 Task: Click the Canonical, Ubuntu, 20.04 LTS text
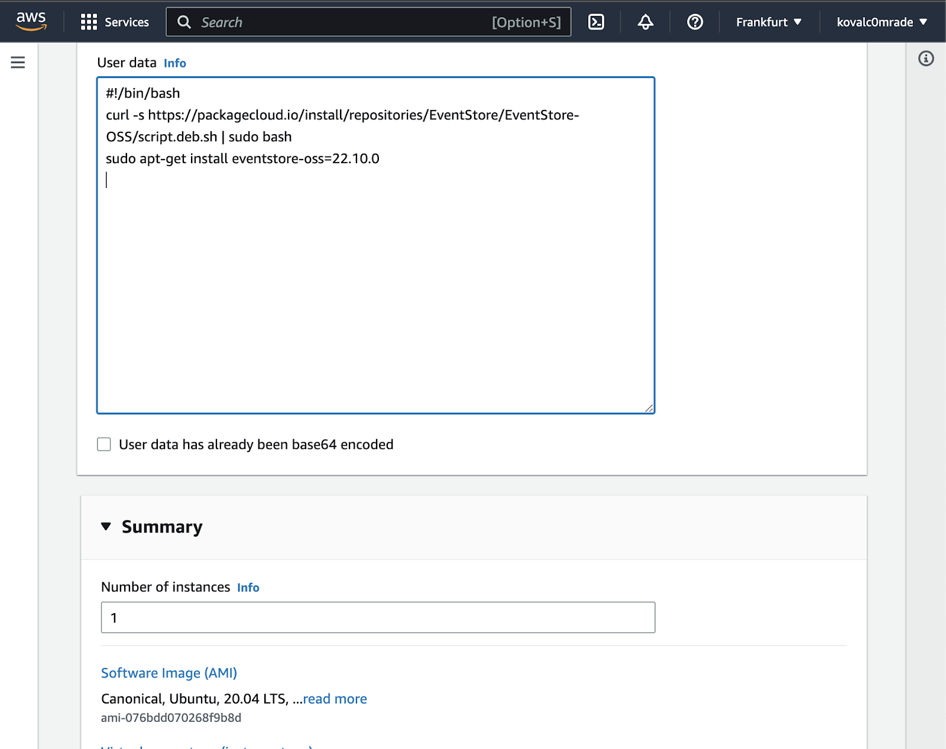[195, 699]
